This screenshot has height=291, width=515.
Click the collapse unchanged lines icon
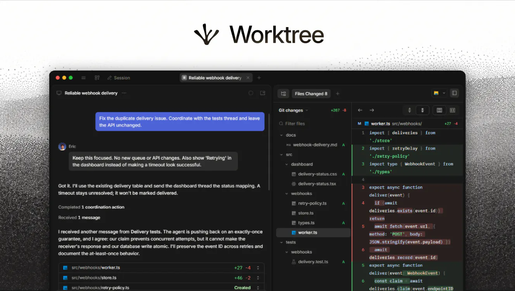[x=422, y=110]
